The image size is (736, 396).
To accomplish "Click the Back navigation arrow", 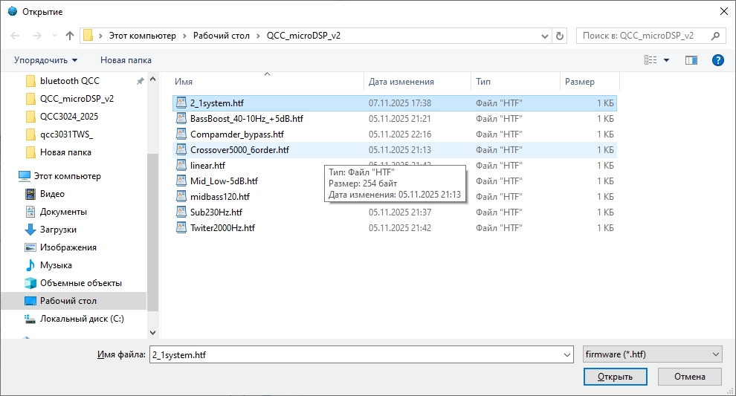I will point(16,36).
